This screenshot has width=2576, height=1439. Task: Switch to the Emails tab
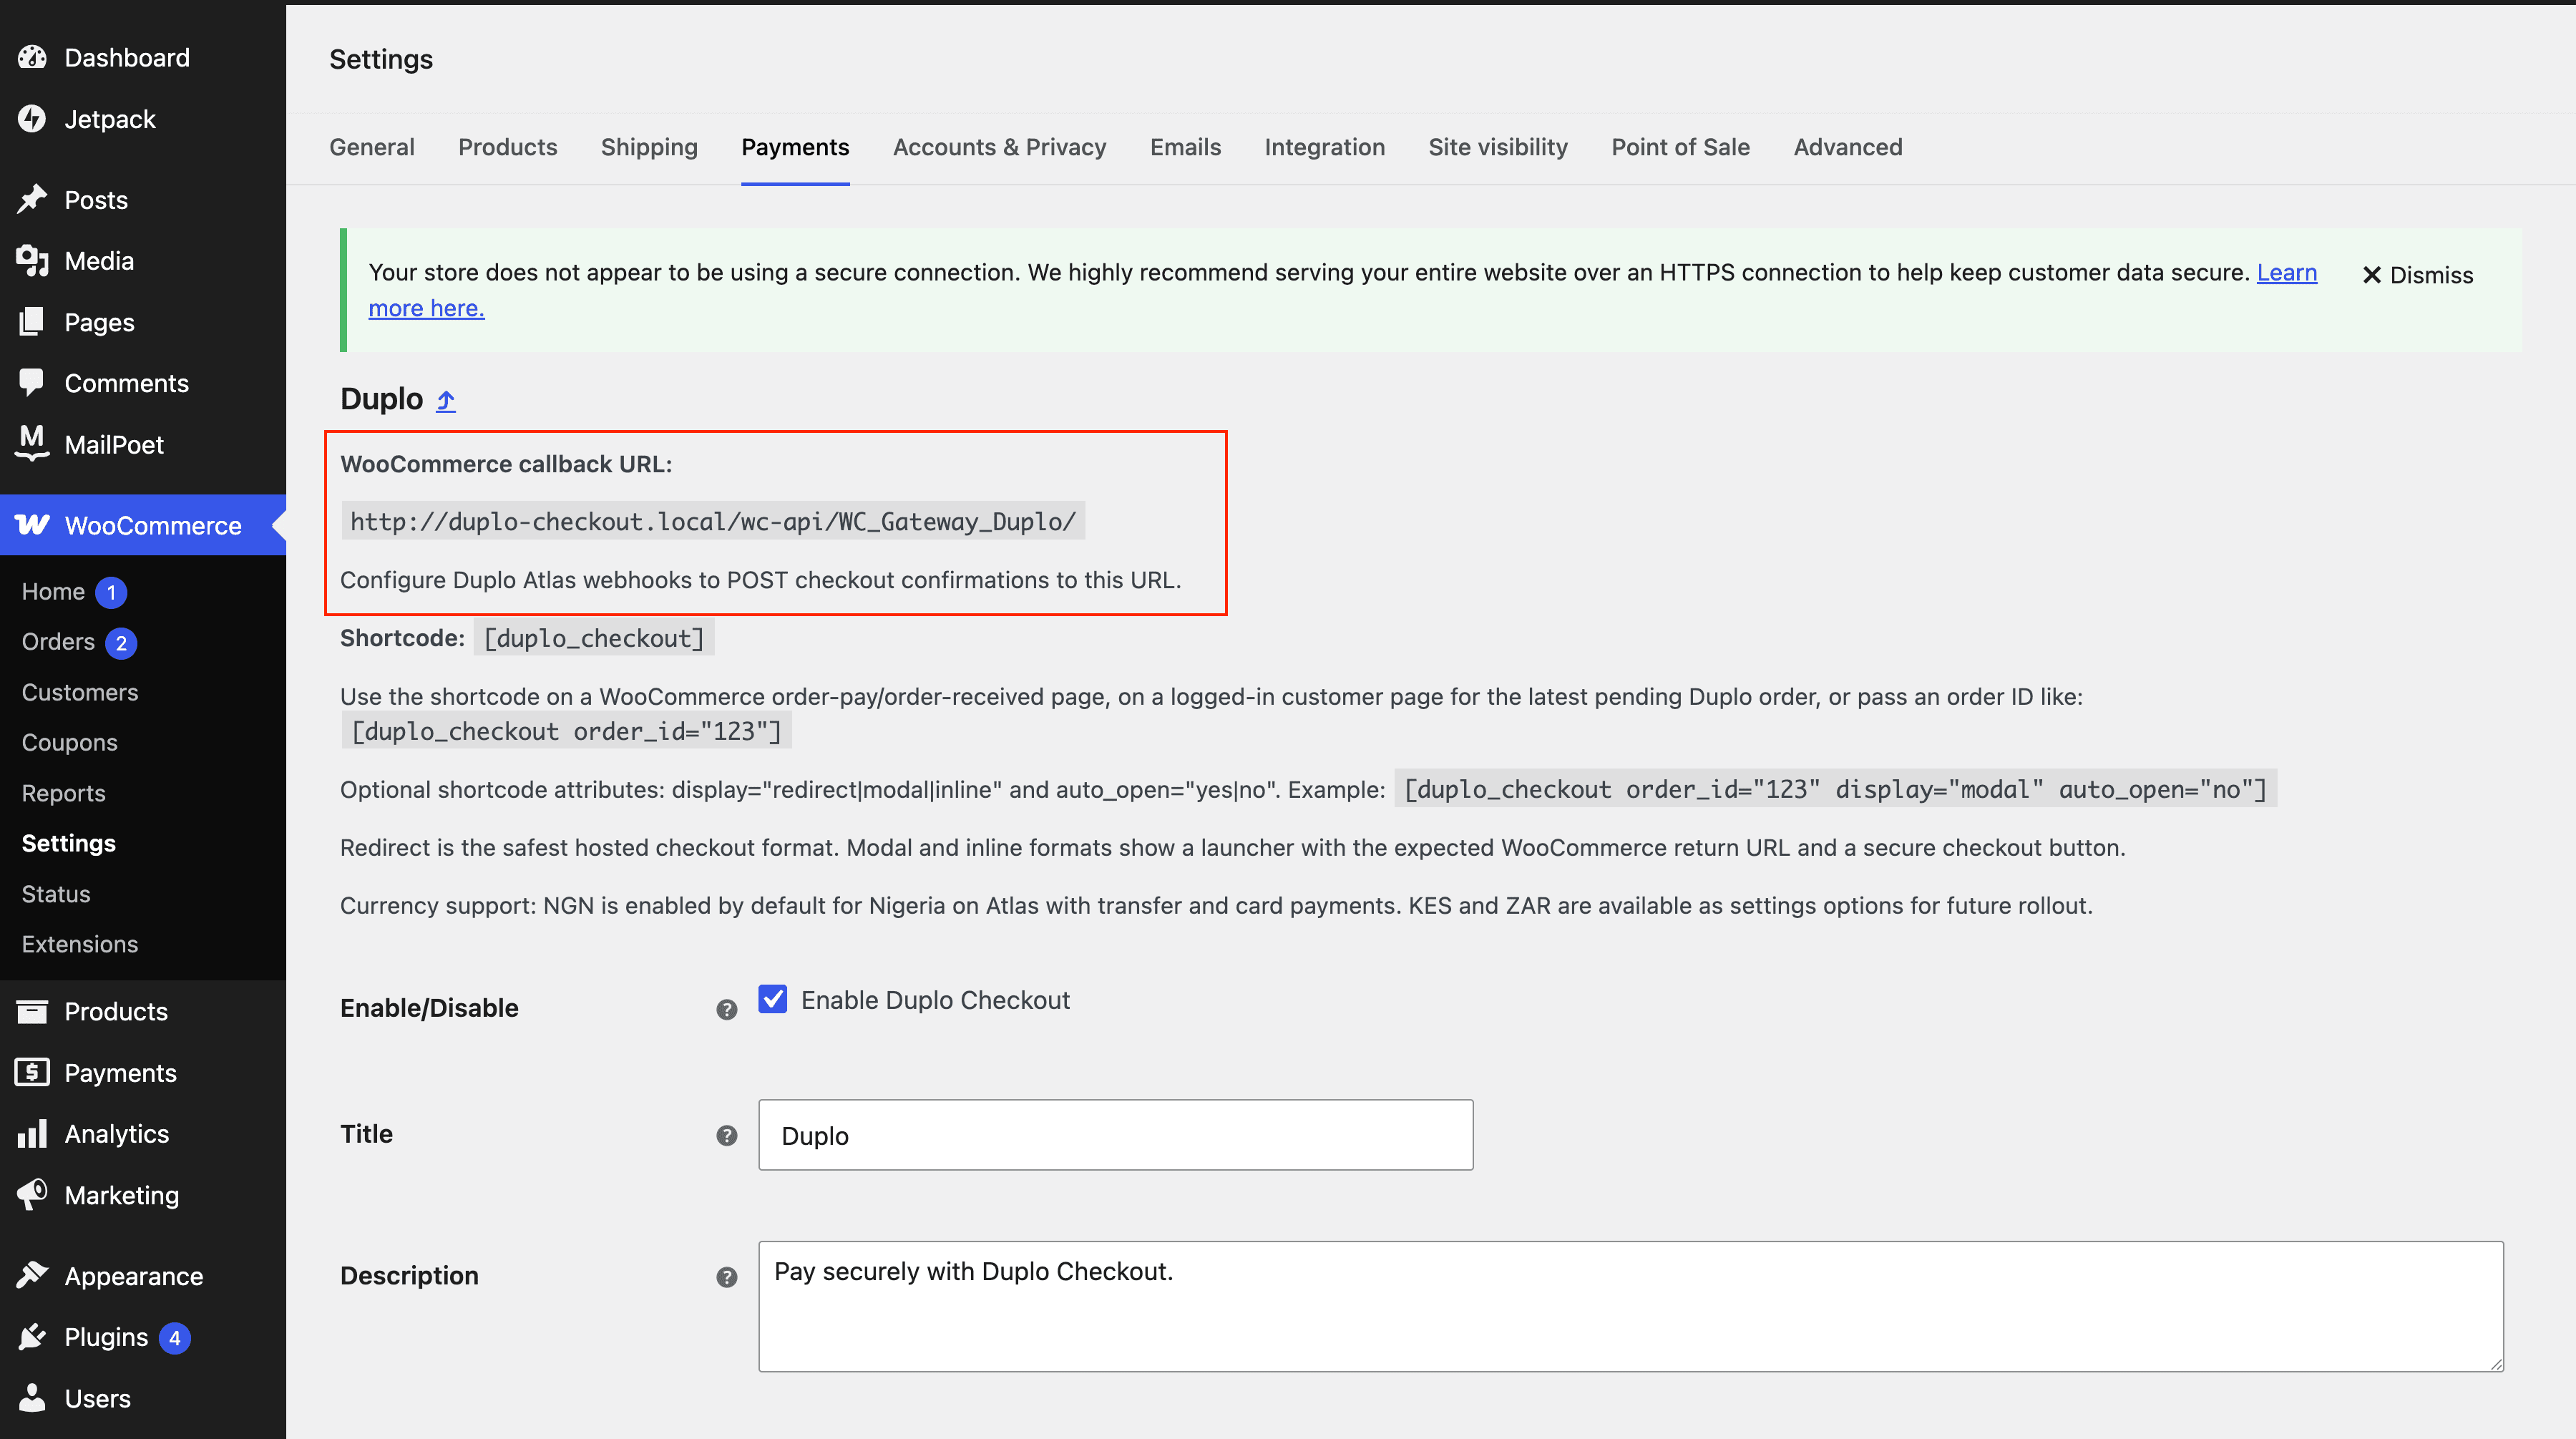point(1185,147)
